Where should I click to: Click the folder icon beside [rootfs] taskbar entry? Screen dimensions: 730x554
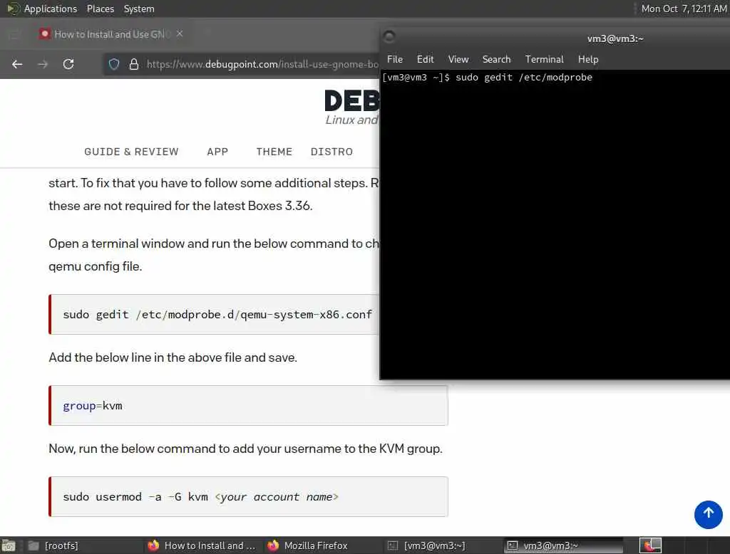[33, 545]
